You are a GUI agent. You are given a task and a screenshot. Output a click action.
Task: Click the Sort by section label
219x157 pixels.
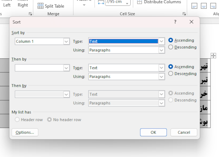coord(18,33)
